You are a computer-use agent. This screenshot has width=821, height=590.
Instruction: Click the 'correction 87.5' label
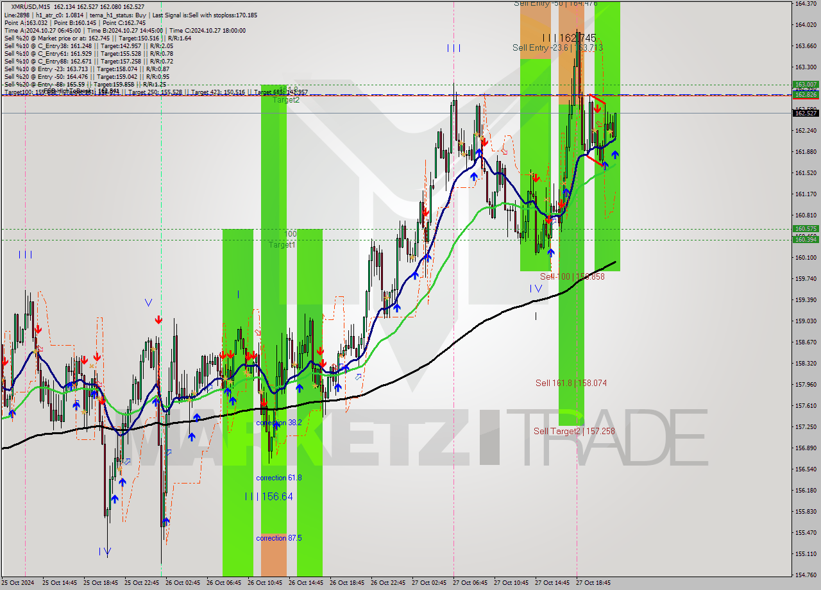[278, 538]
